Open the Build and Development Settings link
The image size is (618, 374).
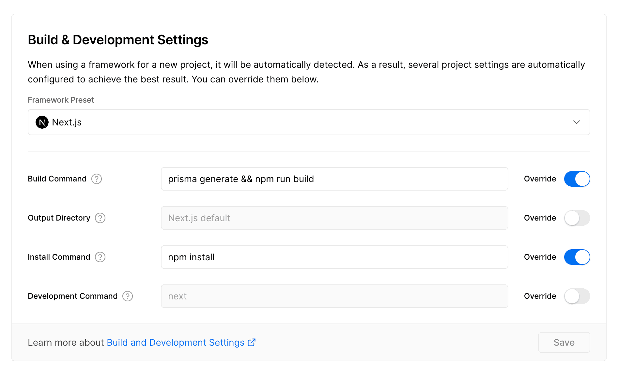pos(176,342)
